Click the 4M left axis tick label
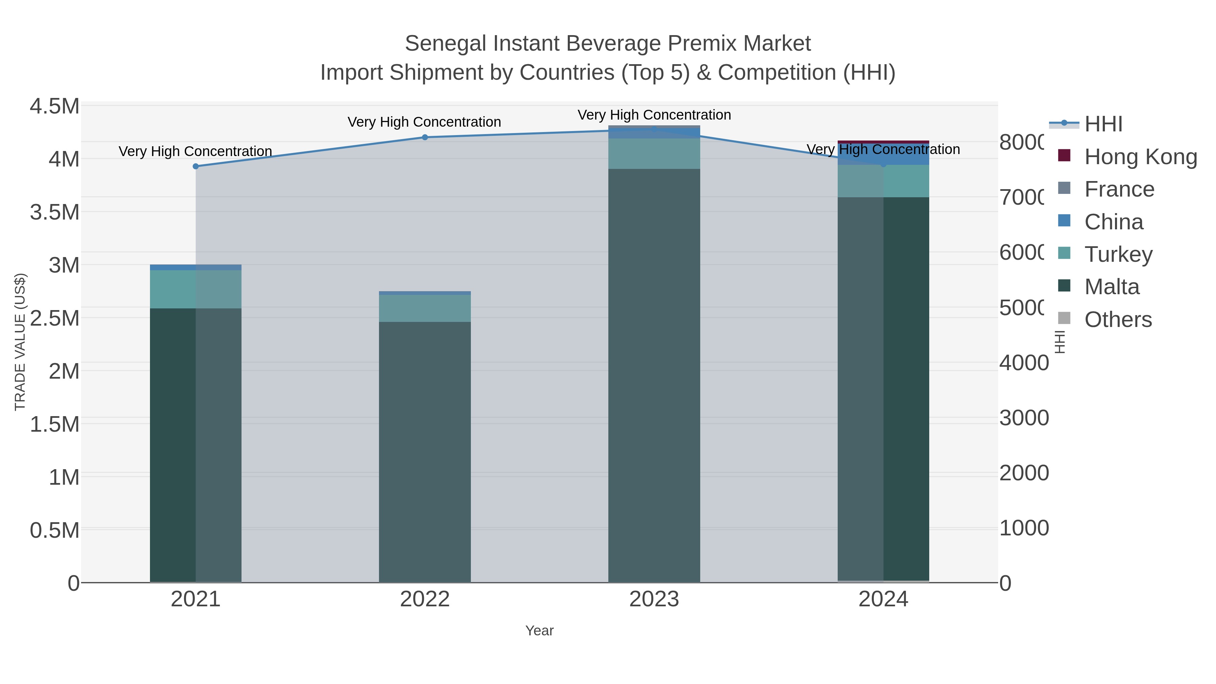Screen dimensions: 1216x684 point(64,159)
